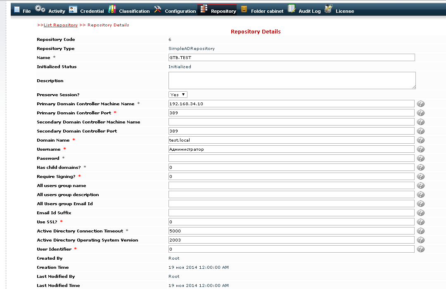This screenshot has height=289, width=446.
Task: Click the Use SSL field
Action: tap(292, 222)
